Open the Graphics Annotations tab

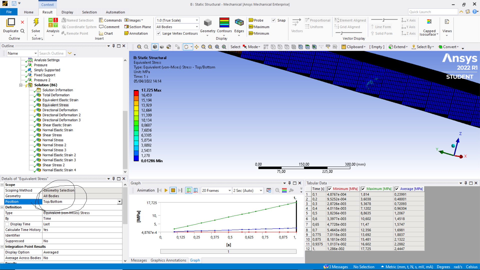(168, 260)
